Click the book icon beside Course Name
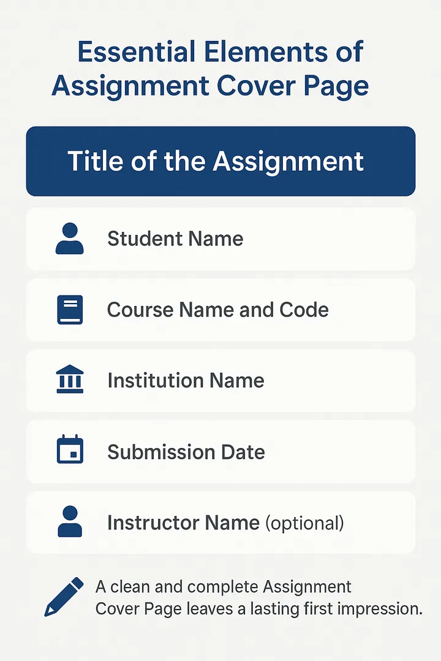 [70, 310]
